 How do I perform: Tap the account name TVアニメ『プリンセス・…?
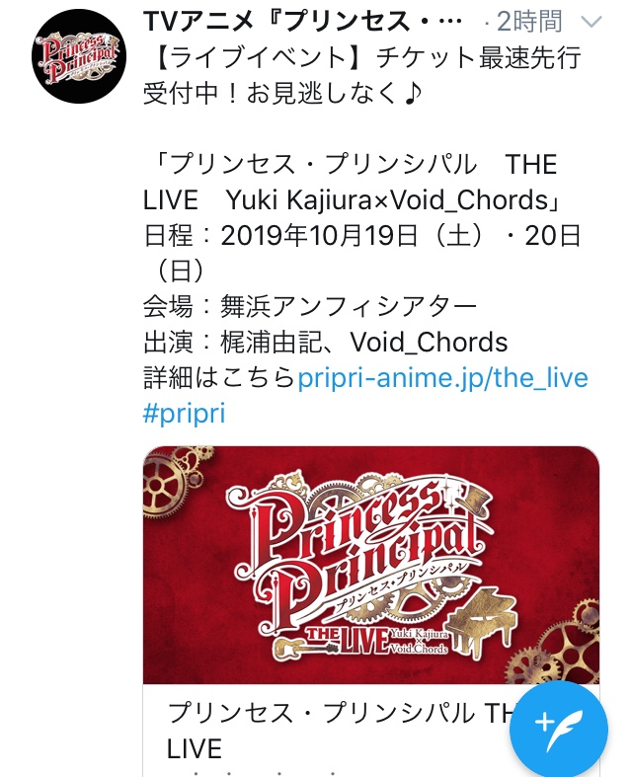[302, 22]
